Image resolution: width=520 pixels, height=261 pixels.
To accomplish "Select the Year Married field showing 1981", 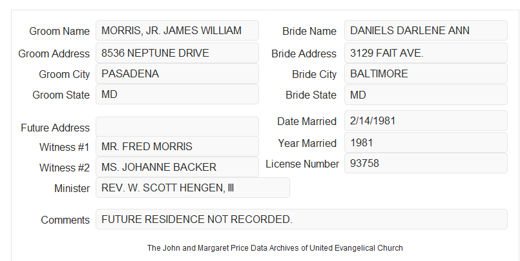I will click(426, 142).
